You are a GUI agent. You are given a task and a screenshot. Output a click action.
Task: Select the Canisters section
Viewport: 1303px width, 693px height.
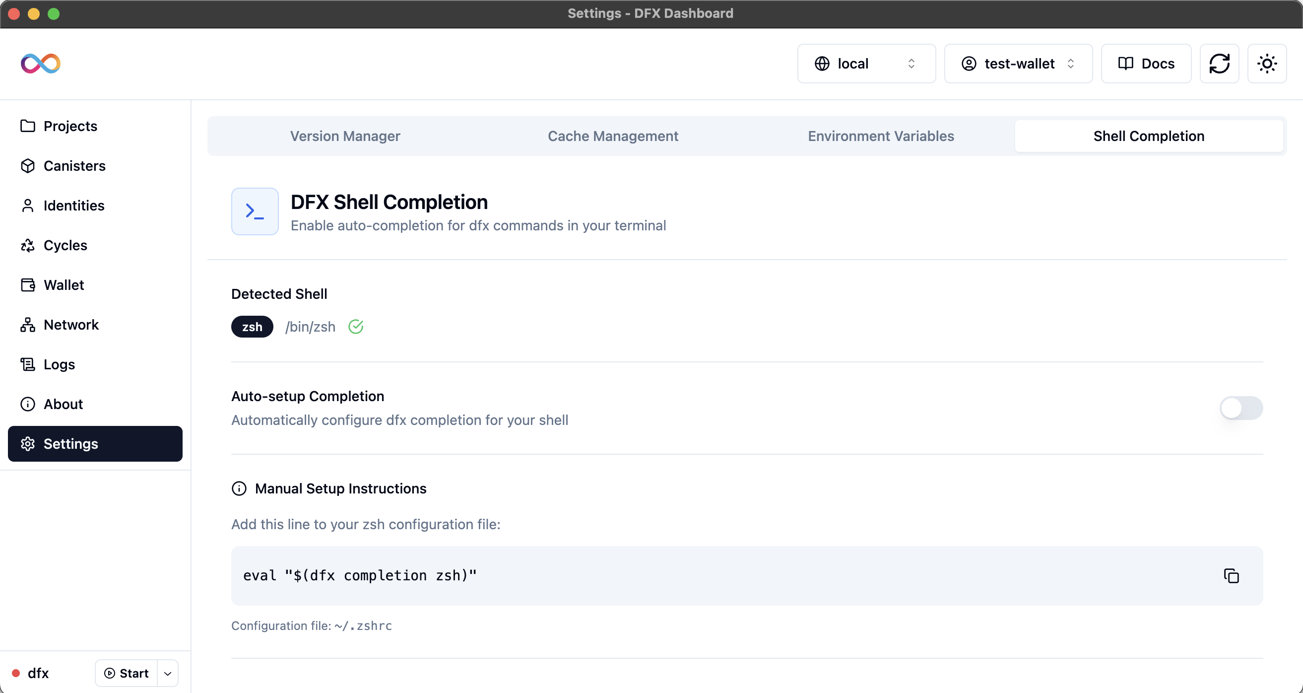[74, 165]
